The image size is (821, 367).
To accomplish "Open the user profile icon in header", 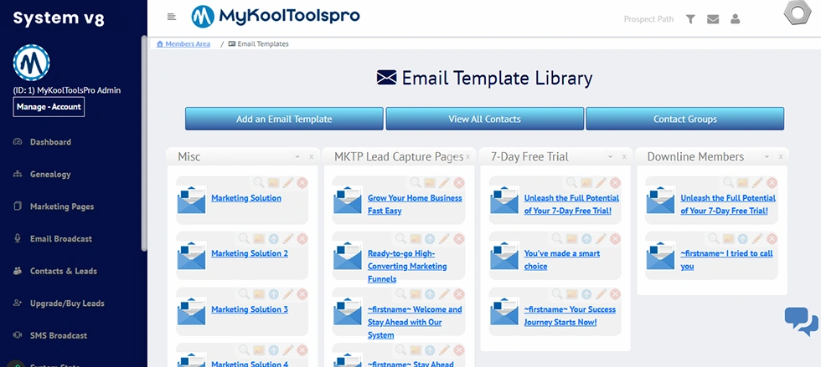I will coord(735,19).
